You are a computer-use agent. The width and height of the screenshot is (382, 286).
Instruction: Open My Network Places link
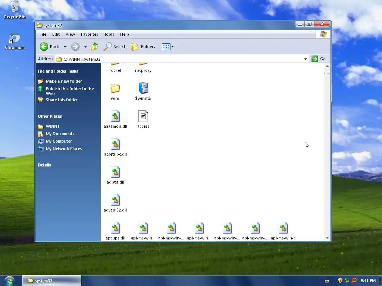(63, 149)
